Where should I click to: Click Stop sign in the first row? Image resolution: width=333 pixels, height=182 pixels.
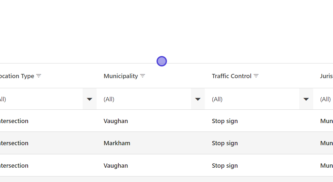(225, 121)
